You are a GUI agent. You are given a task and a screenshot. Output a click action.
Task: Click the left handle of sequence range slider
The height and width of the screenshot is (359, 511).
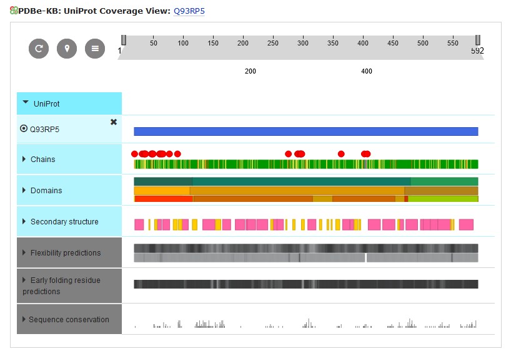pyautogui.click(x=124, y=40)
